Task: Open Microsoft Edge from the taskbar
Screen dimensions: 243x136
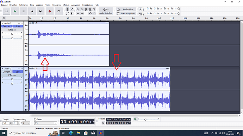Action: tap(71, 133)
